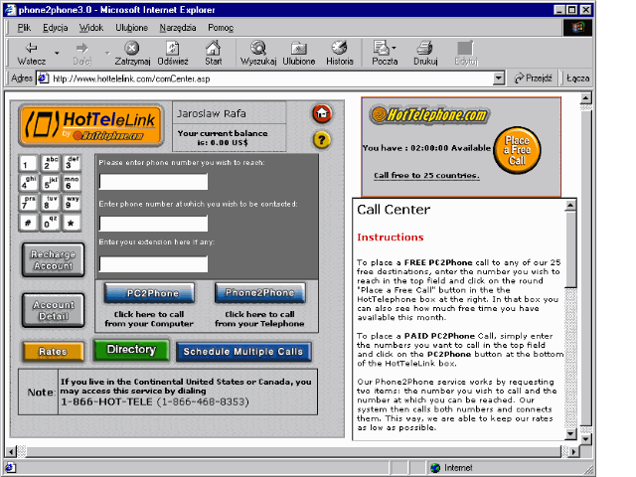Click Call Center frame scroll-up arrow
Screen dimensions: 636x477
click(570, 206)
